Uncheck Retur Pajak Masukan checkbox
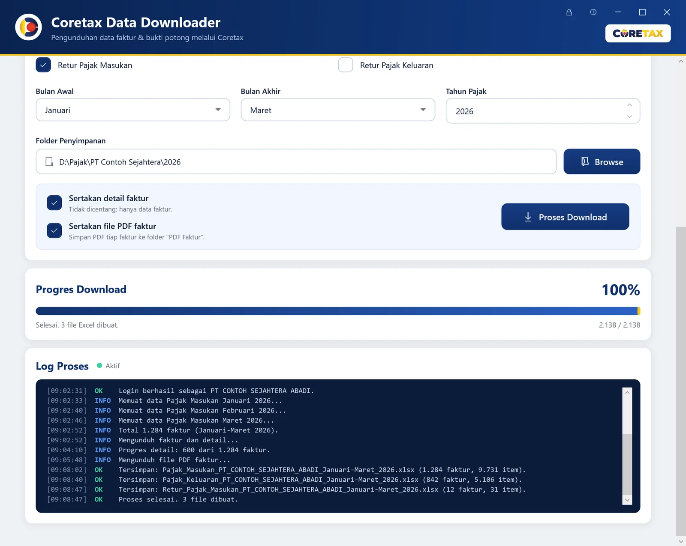This screenshot has height=546, width=686. point(43,65)
